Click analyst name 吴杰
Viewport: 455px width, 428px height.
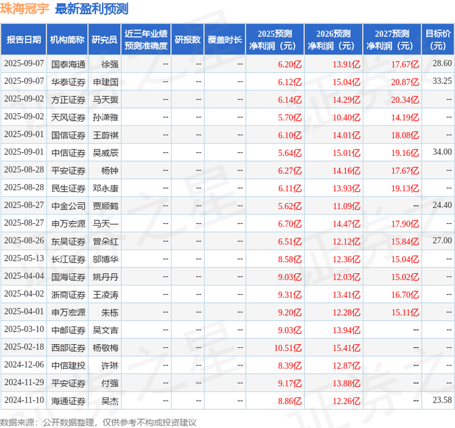[x=110, y=401]
